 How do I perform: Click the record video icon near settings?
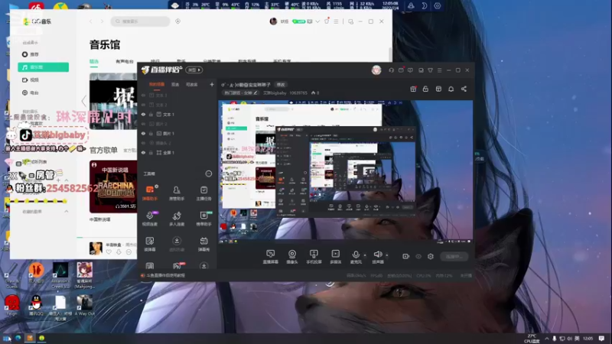click(x=406, y=256)
